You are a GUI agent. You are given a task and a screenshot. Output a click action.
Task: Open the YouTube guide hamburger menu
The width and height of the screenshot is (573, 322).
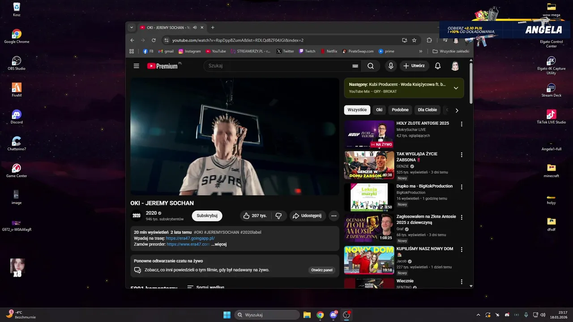click(x=136, y=66)
